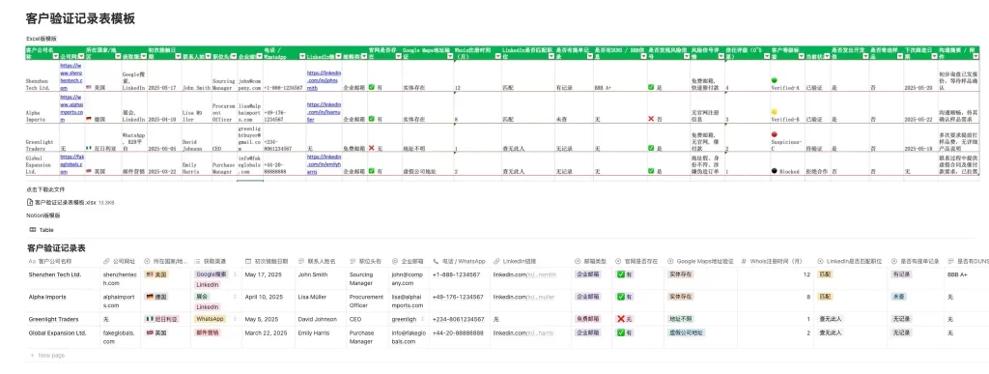
Task: Click the xlsx file attachment icon
Action: (x=30, y=202)
